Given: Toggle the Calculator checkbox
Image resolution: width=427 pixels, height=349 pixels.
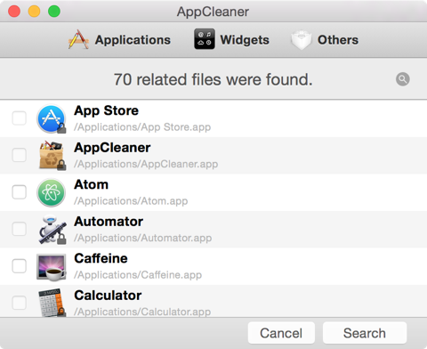Looking at the screenshot, I should (20, 303).
